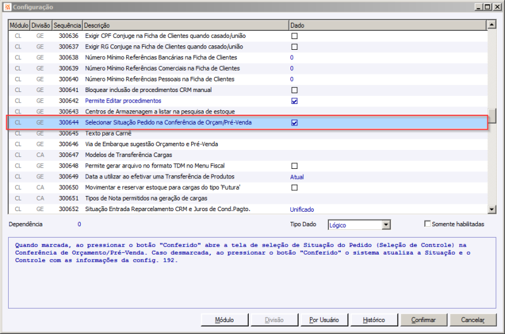Close the Configuração window
Screen dimensions: 505x334
(497, 7)
